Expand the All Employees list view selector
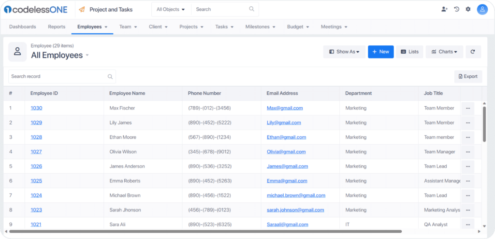This screenshot has width=495, height=239. 87,56
